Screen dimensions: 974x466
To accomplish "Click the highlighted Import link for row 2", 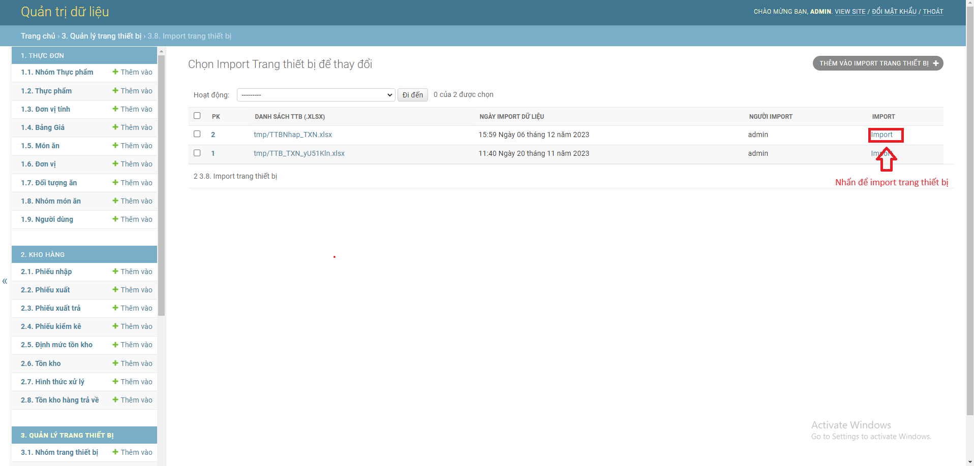I will 885,135.
